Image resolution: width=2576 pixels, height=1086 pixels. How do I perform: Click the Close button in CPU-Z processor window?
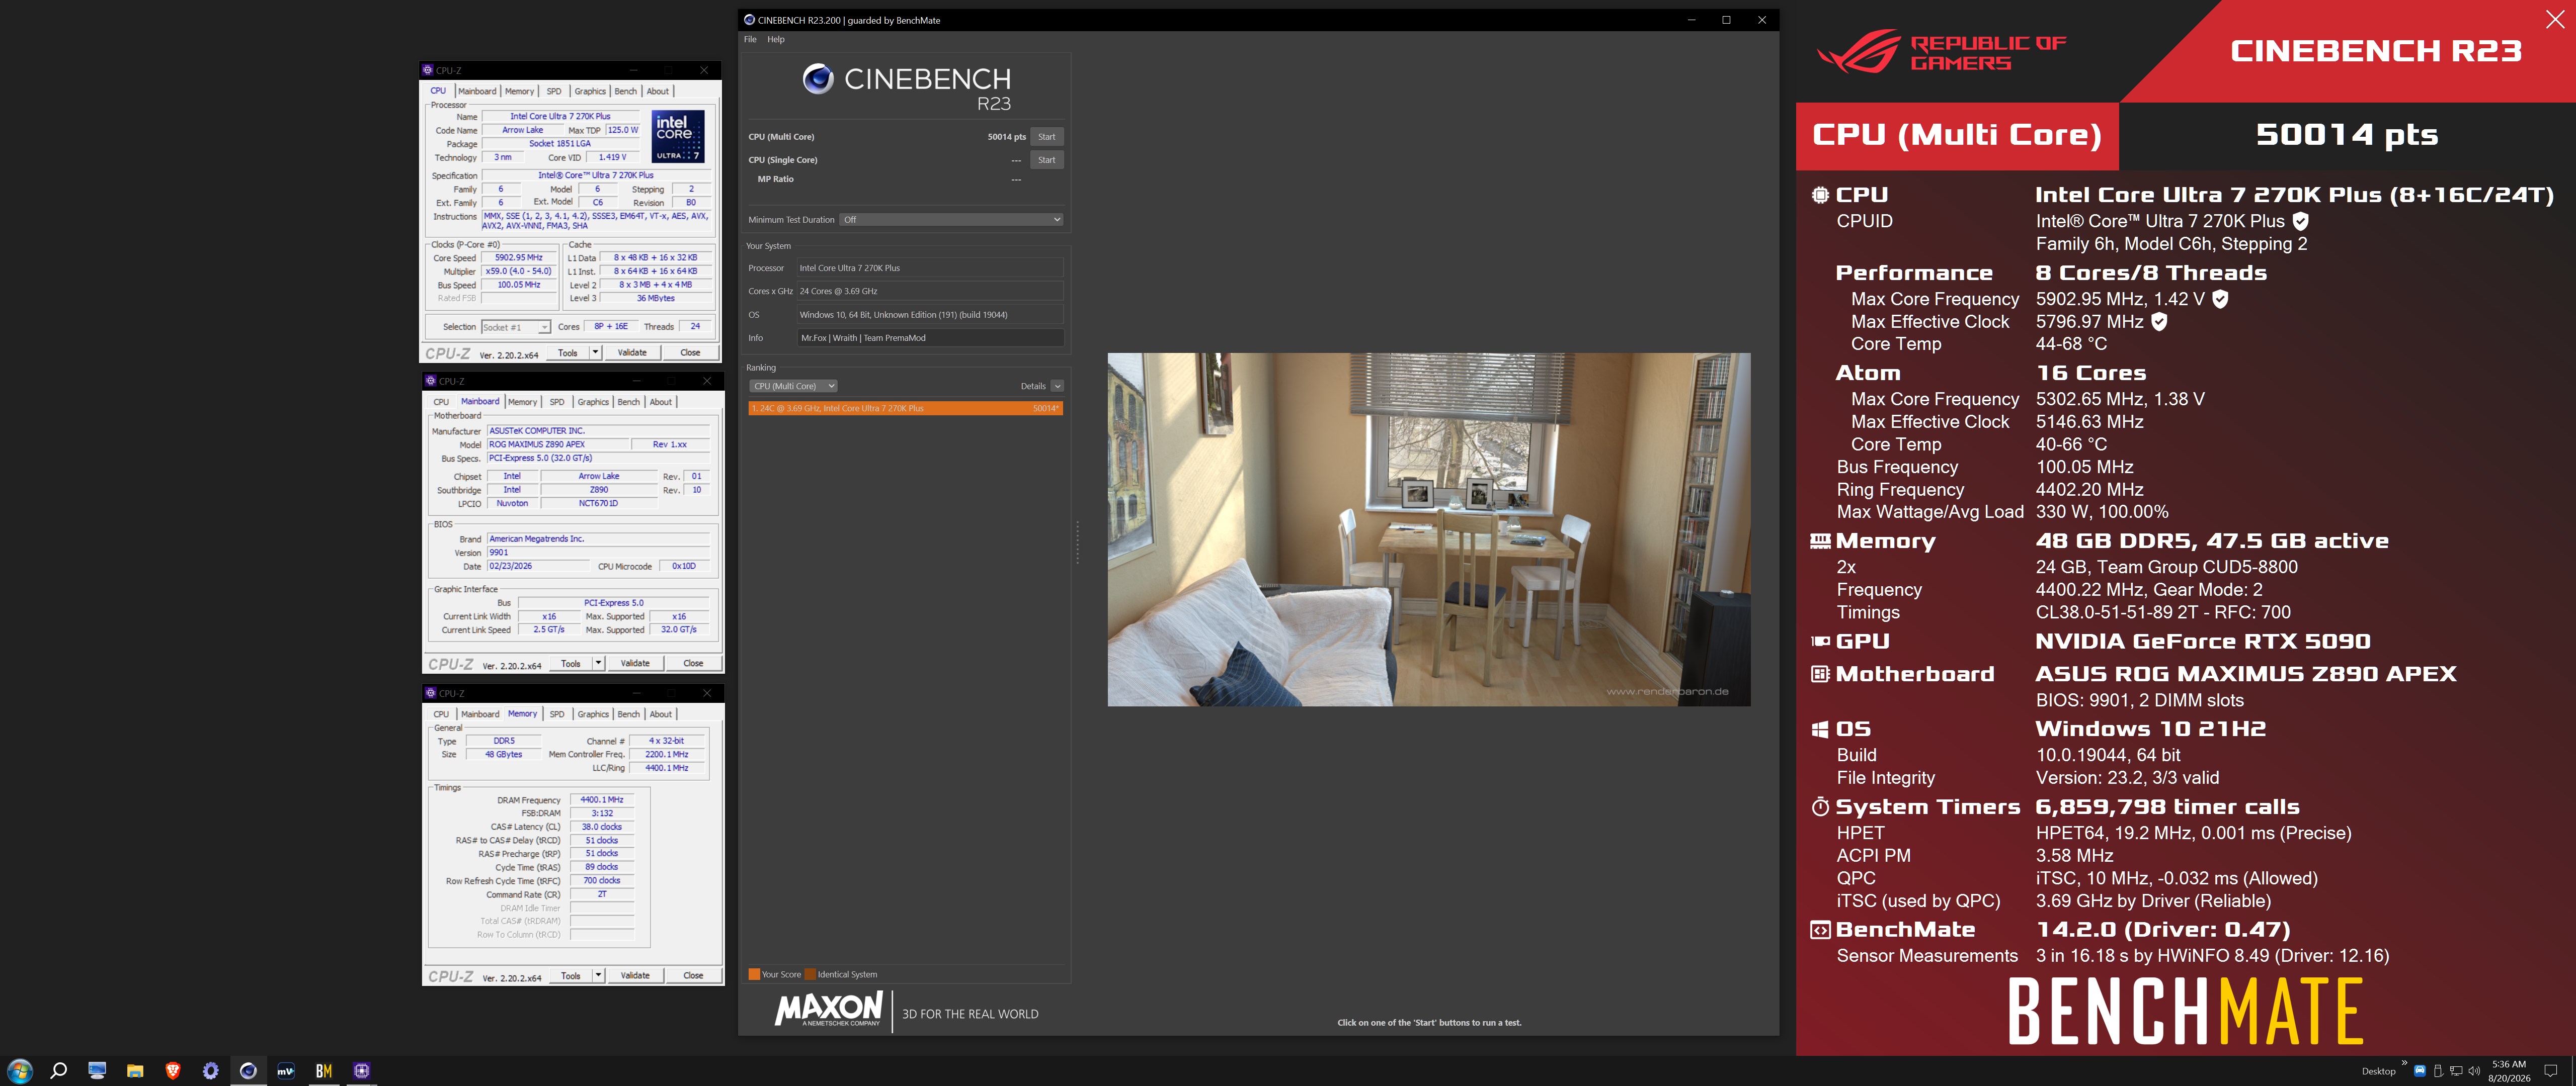(690, 352)
